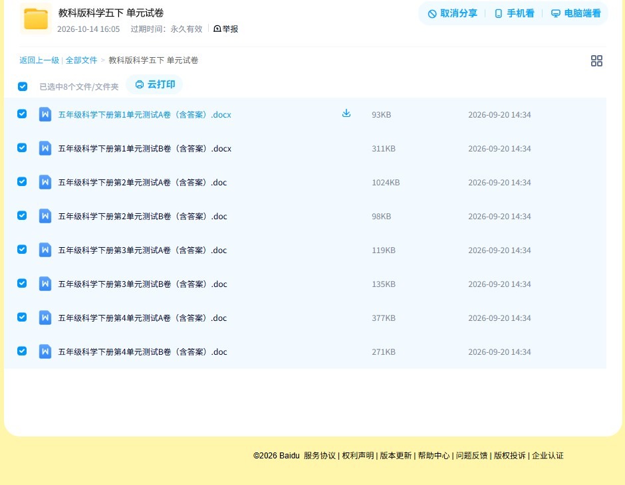This screenshot has width=625, height=485.
Task: Click the yellow shared folder icon
Action: (36, 19)
